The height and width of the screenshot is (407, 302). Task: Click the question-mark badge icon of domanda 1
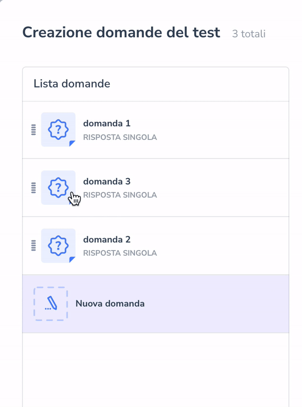[x=58, y=130]
